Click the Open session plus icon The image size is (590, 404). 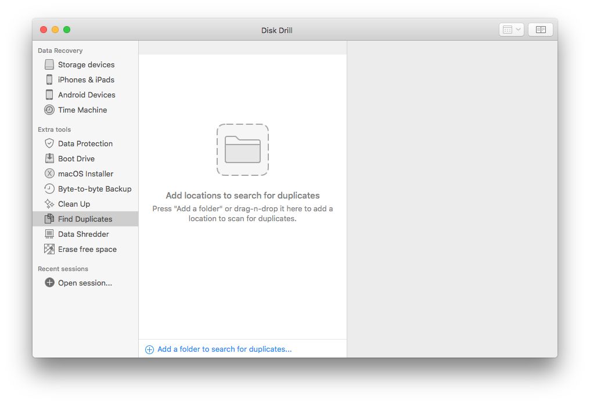click(49, 283)
